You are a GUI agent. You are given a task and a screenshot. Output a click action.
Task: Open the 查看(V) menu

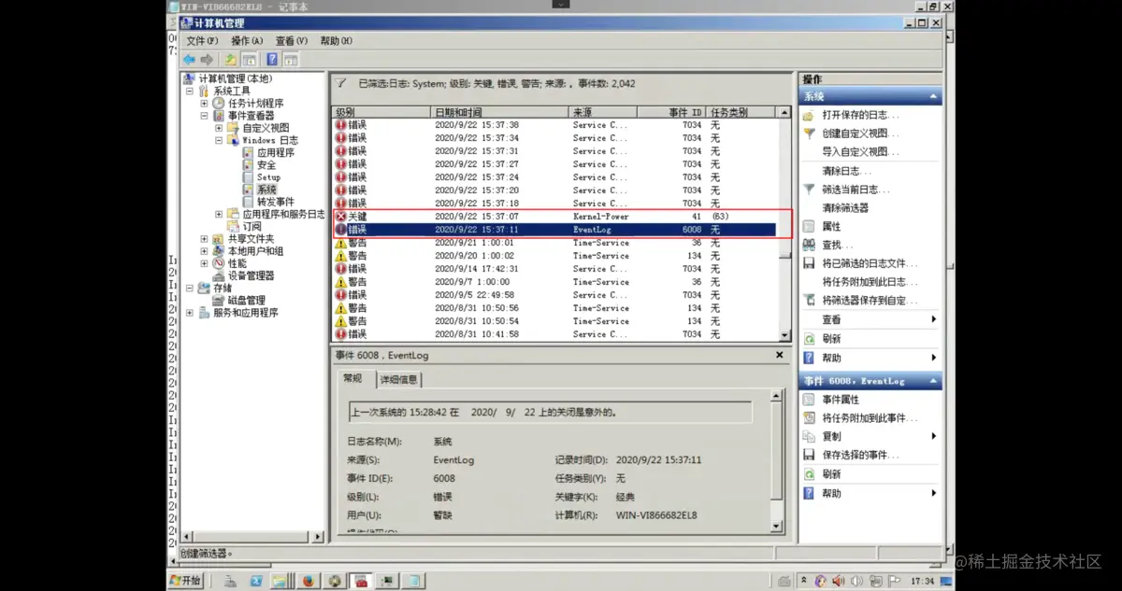290,40
